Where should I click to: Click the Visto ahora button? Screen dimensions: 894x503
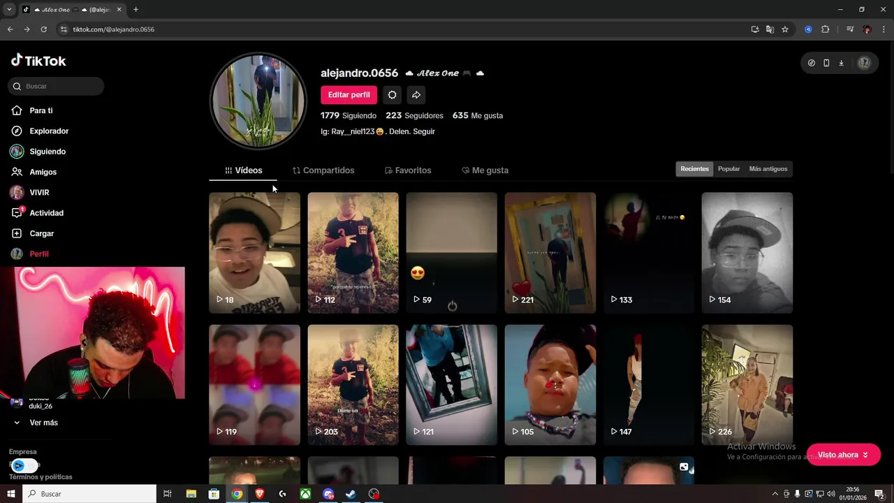tap(843, 455)
